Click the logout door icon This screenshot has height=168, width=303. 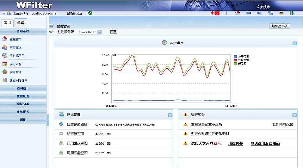tap(292, 13)
